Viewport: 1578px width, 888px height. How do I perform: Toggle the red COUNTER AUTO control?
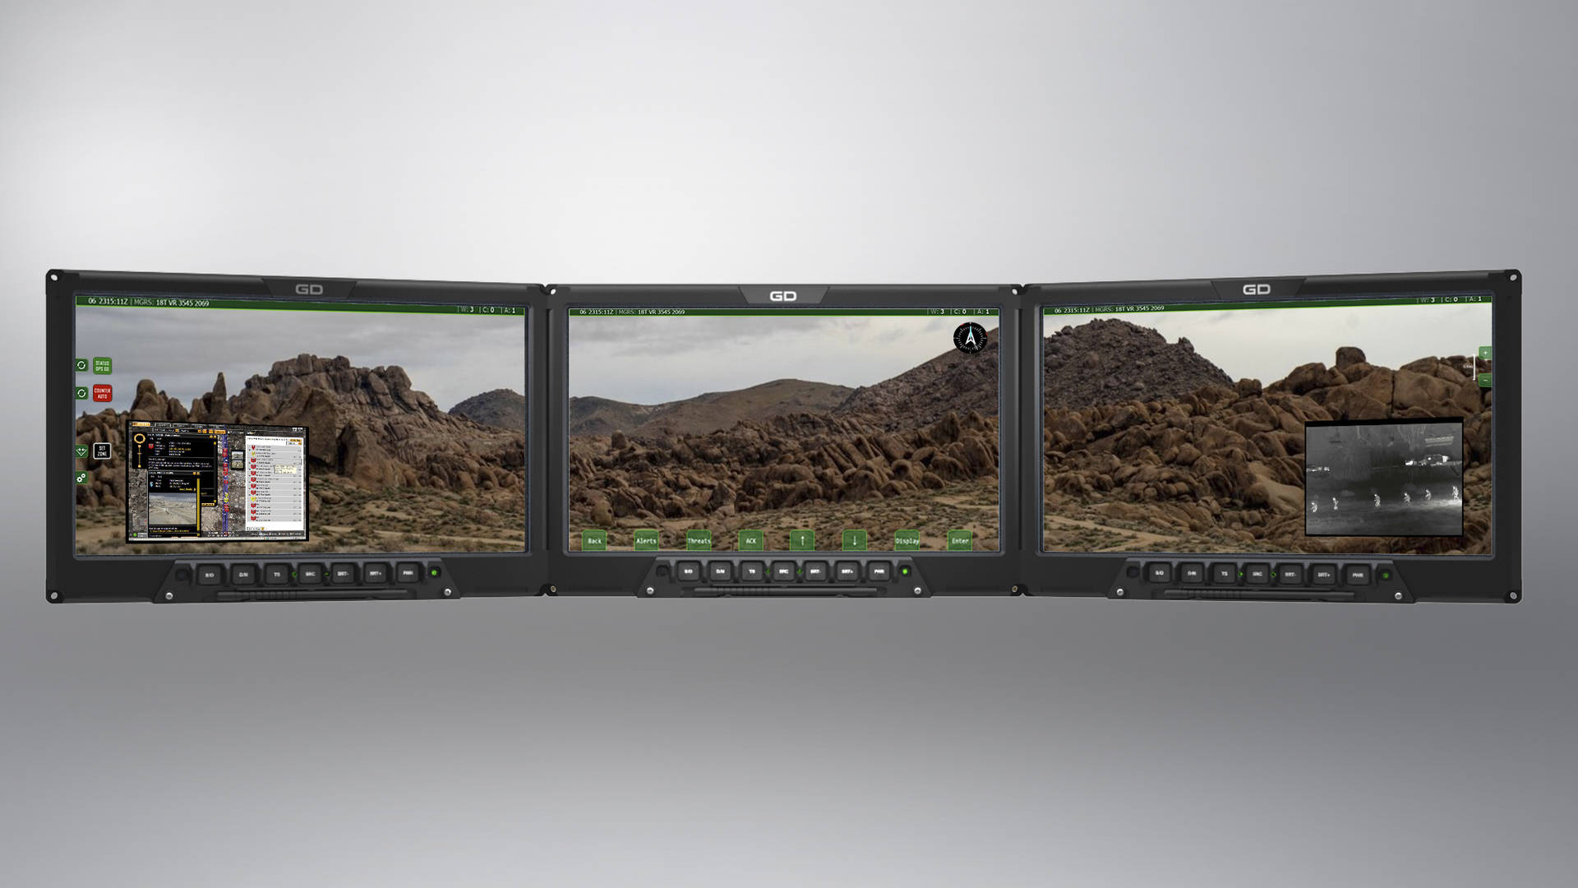coord(103,393)
